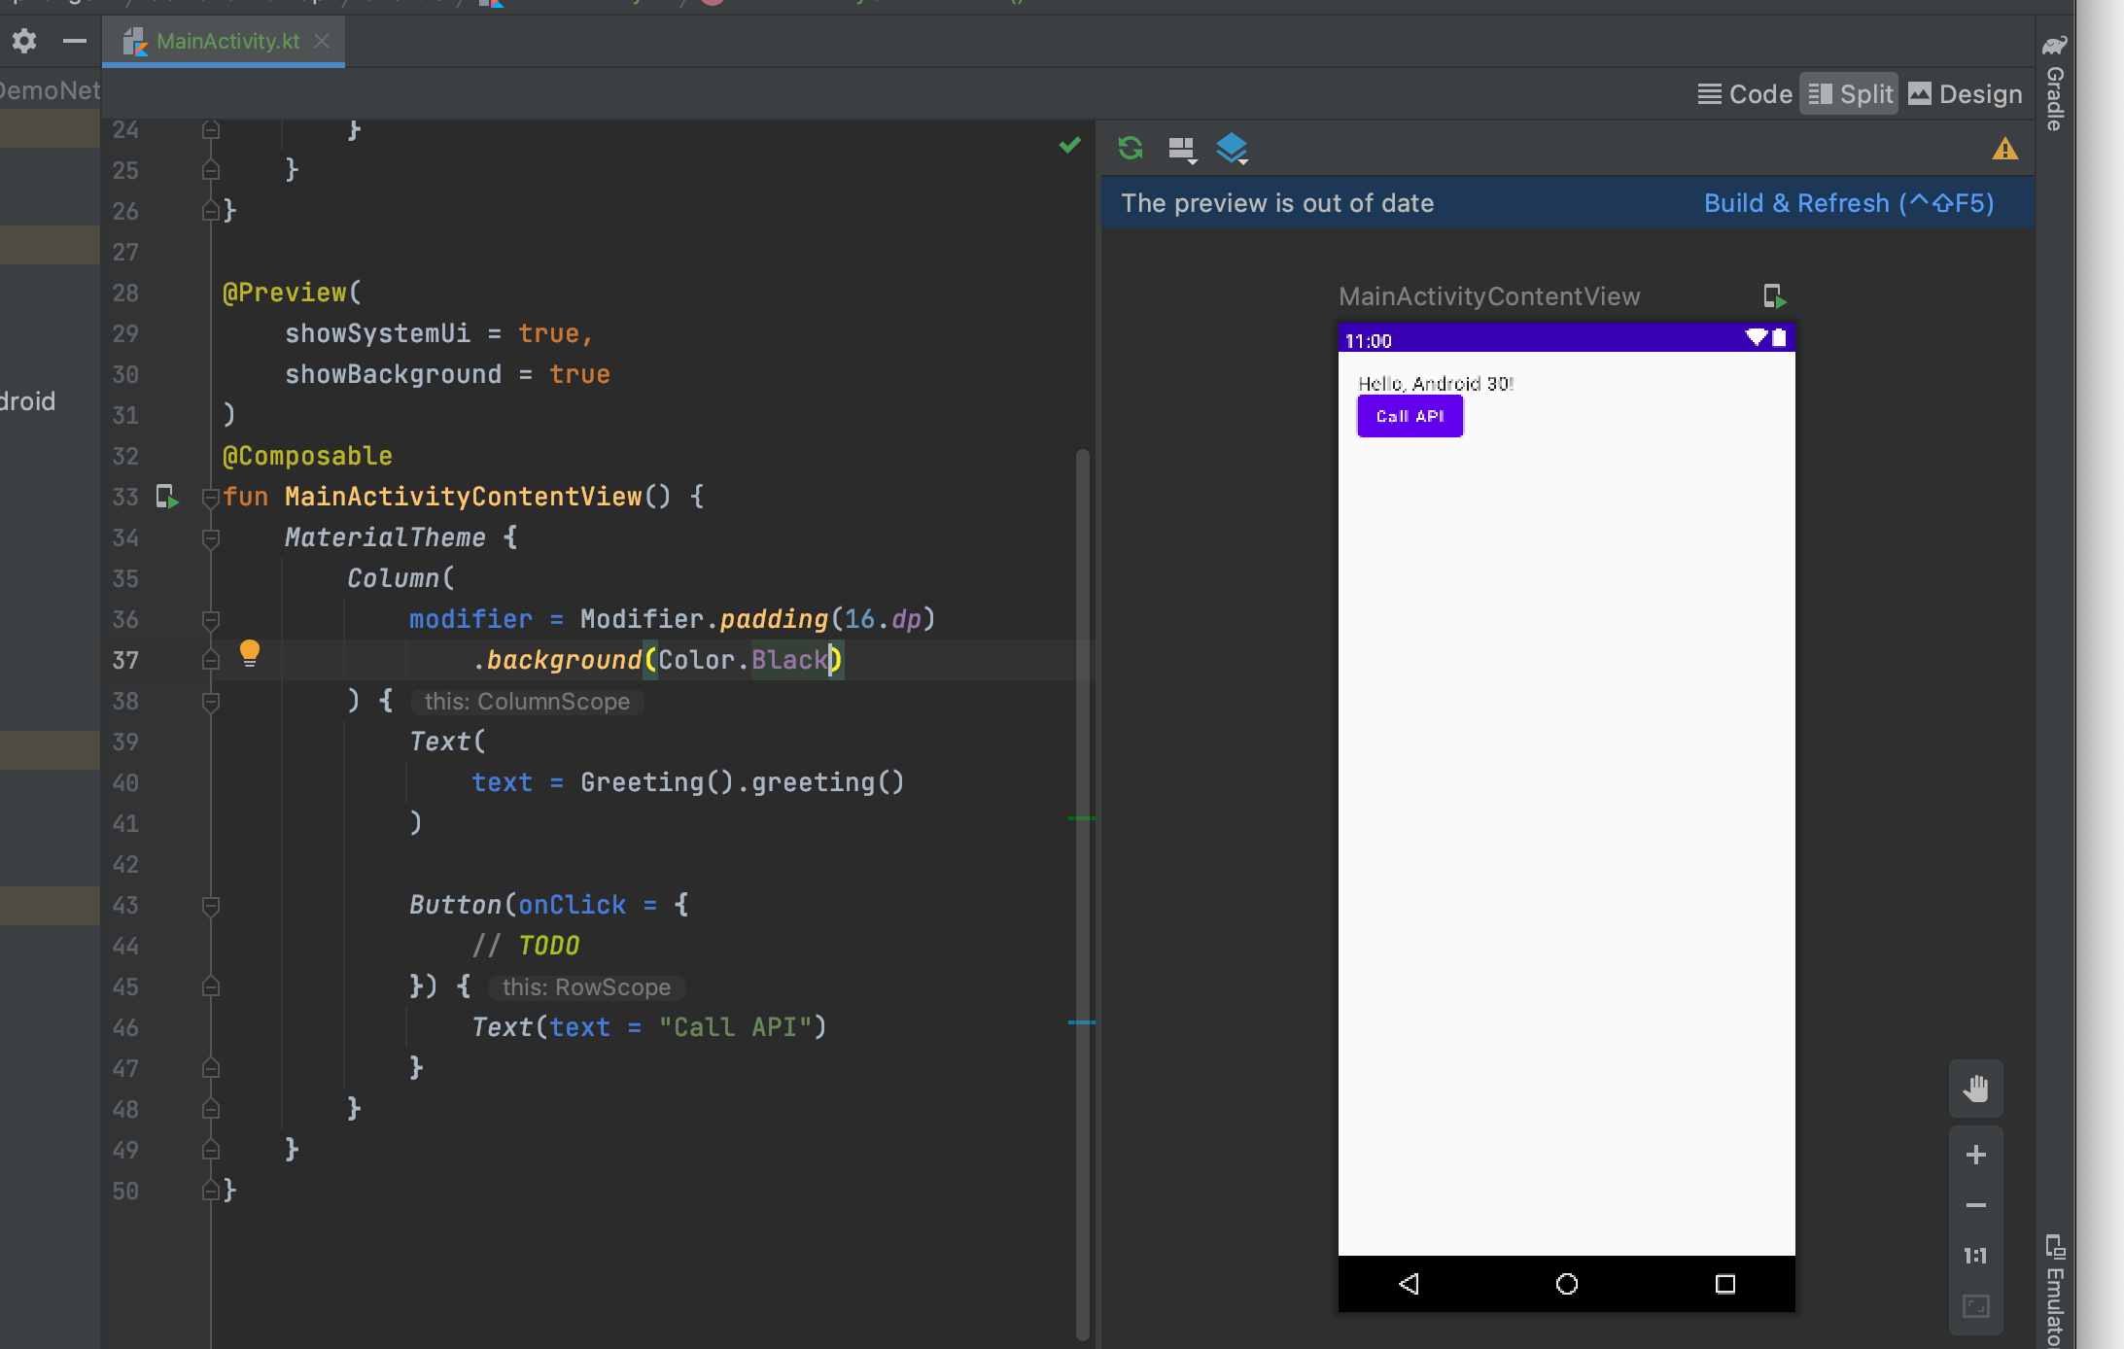Click the yellow lightbulb intention icon
Image resolution: width=2124 pixels, height=1349 pixels.
pyautogui.click(x=250, y=652)
